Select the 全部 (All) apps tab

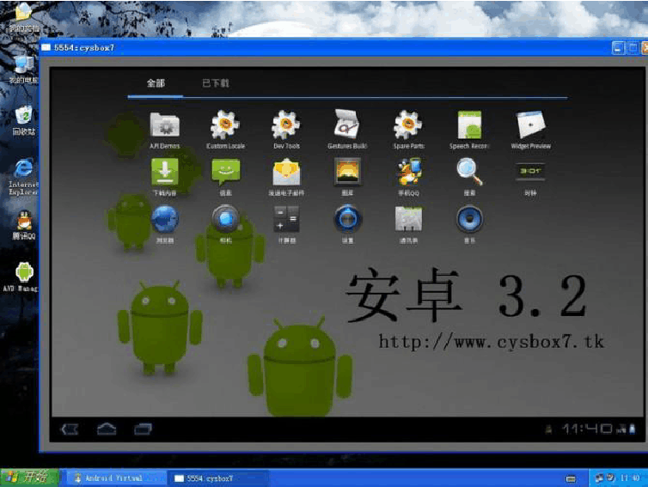156,83
